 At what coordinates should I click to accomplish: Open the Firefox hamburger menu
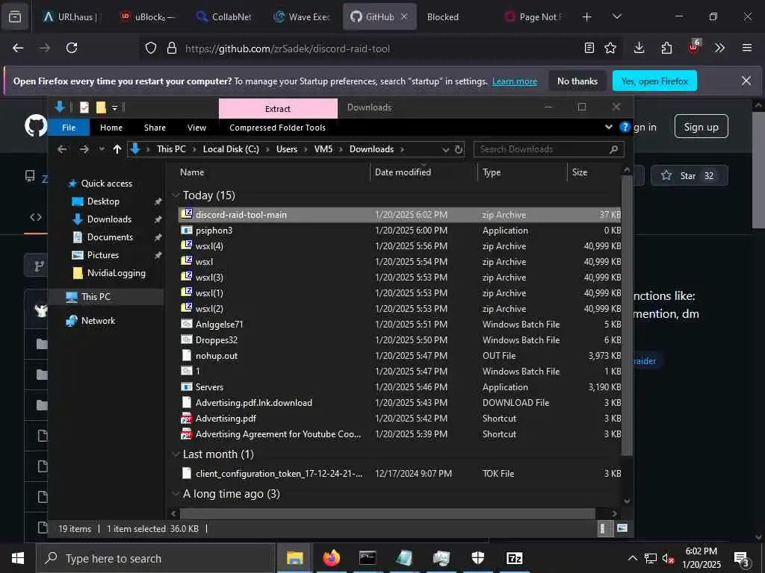(x=747, y=48)
